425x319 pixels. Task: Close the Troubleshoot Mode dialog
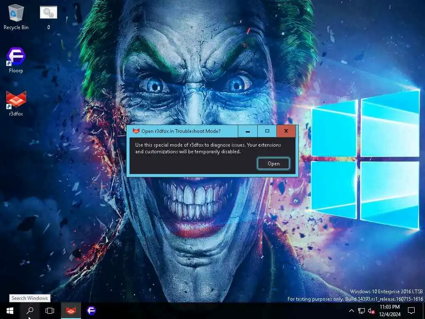(286, 131)
